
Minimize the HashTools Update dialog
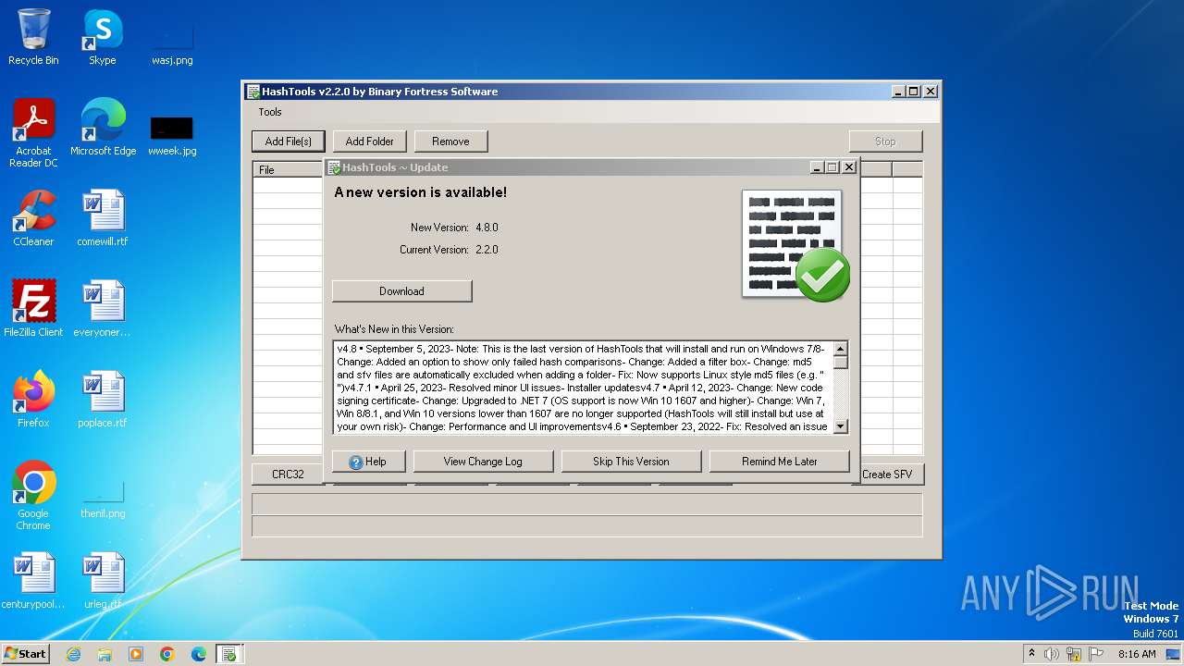[x=817, y=167]
